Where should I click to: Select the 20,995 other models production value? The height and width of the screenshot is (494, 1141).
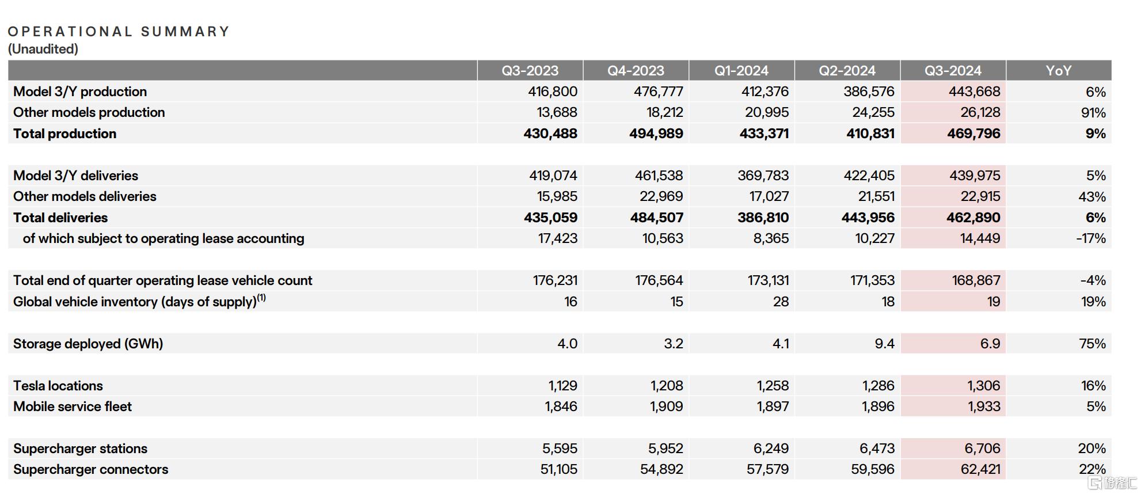coord(767,112)
